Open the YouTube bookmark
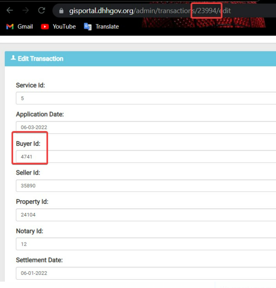 [58, 27]
